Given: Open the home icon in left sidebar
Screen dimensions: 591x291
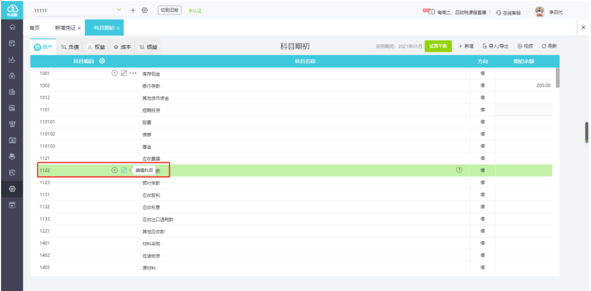Looking at the screenshot, I should coord(12,27).
